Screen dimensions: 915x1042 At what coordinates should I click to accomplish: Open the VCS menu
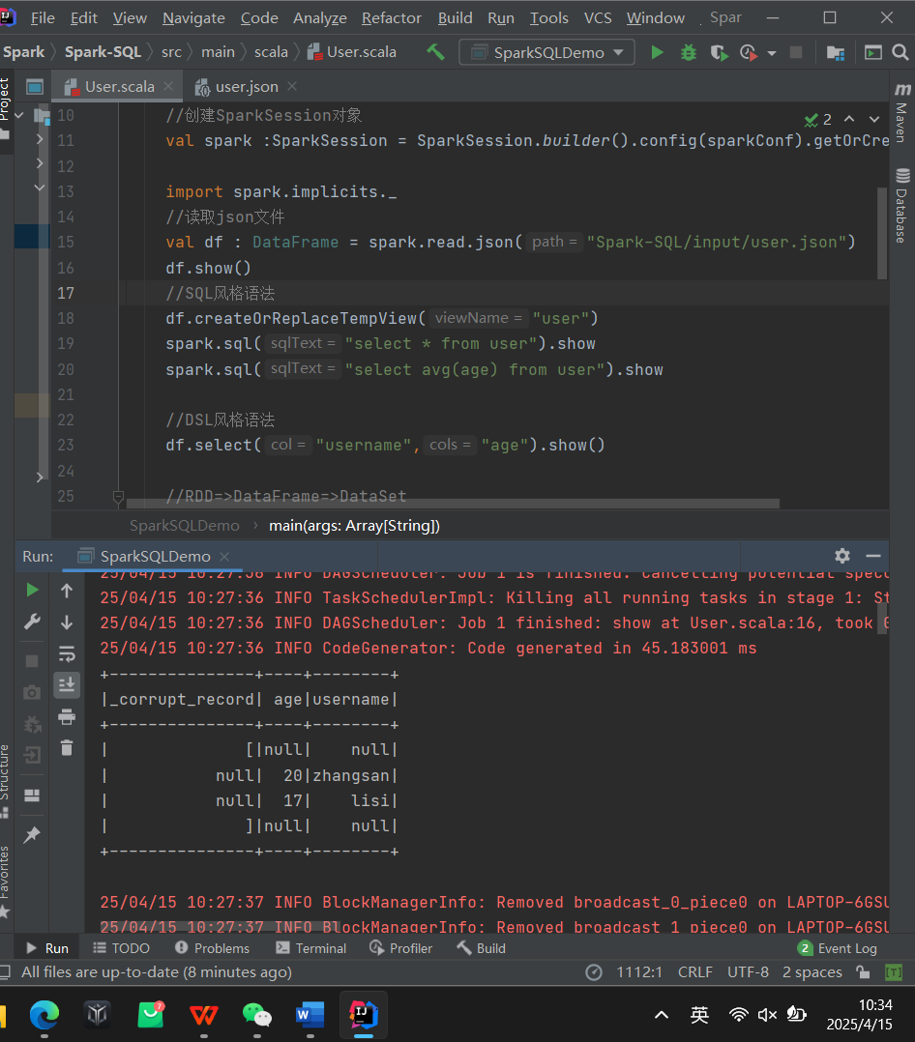coord(598,18)
